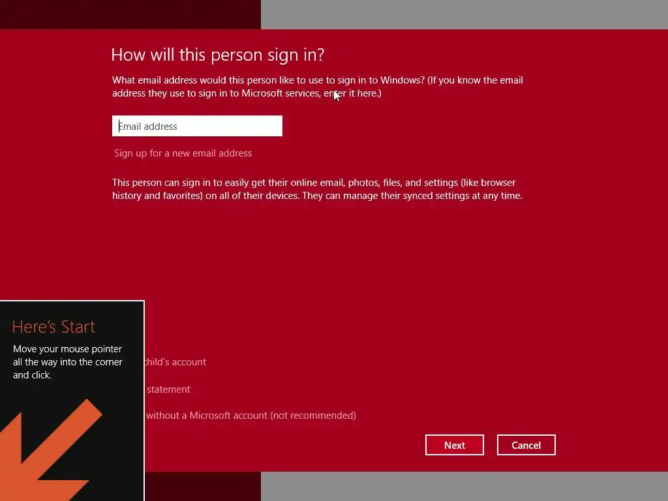The width and height of the screenshot is (668, 501).
Task: Click the Email address input field
Action: click(x=197, y=126)
